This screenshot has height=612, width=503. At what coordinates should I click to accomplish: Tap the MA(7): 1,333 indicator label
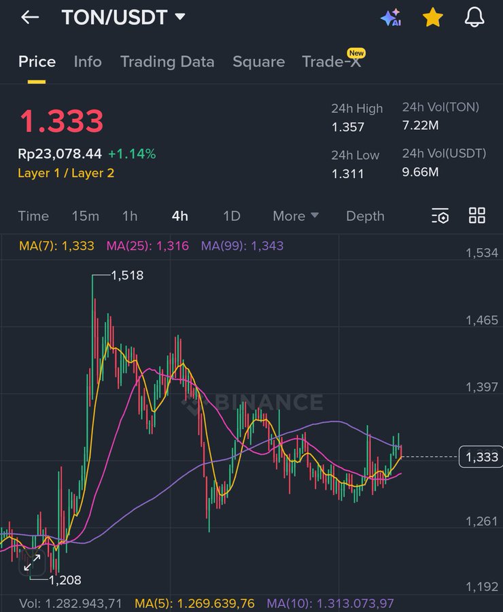tap(56, 246)
